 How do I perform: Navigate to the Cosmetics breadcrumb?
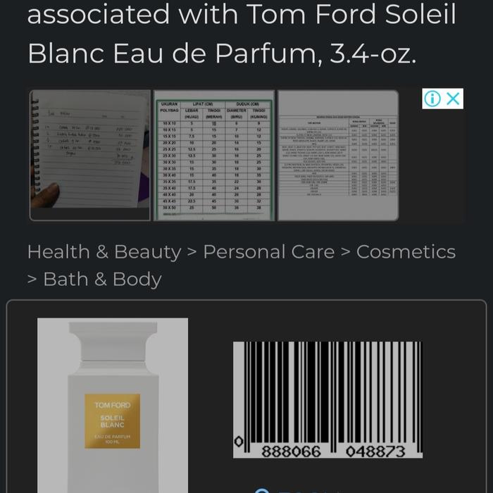(x=406, y=252)
